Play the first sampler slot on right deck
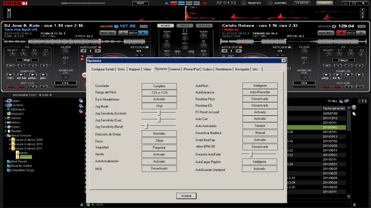 point(326,74)
